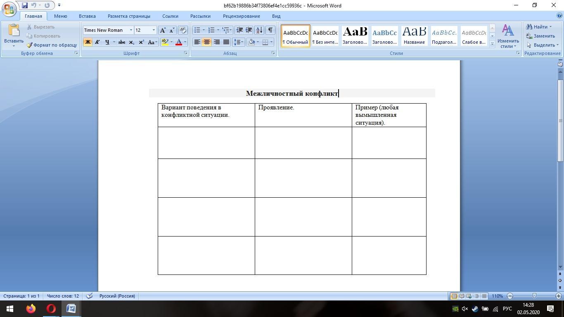Align text right
The image size is (564, 317).
pyautogui.click(x=216, y=42)
